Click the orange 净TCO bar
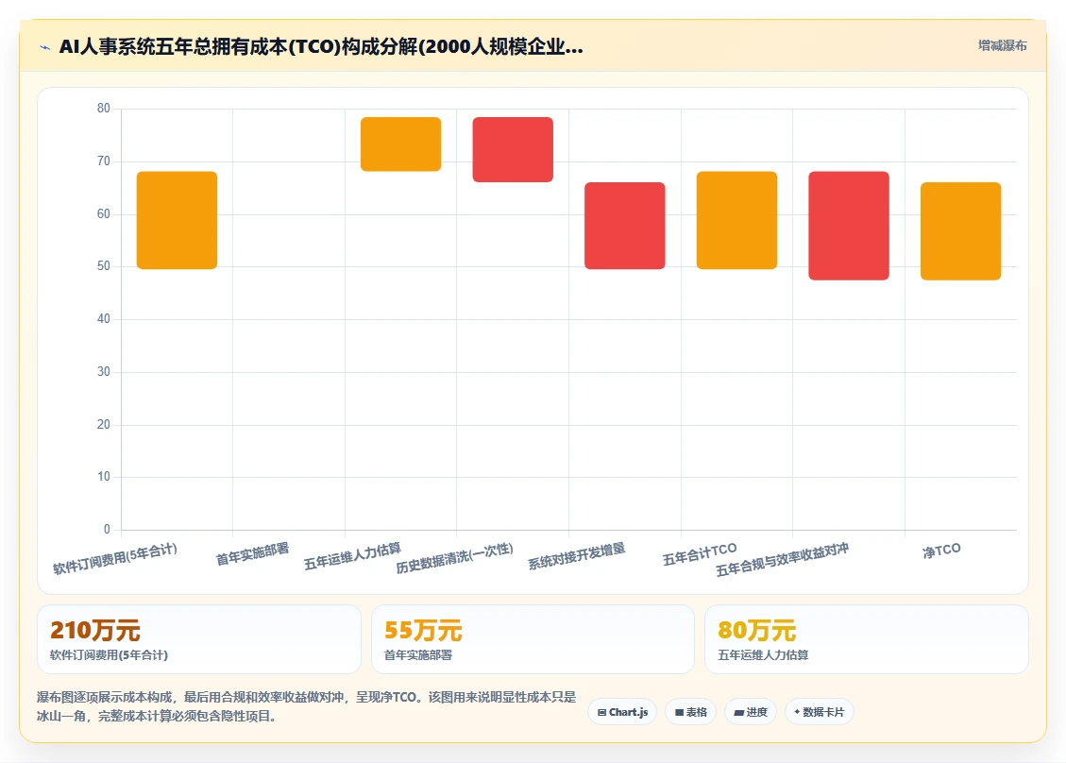 tap(960, 231)
